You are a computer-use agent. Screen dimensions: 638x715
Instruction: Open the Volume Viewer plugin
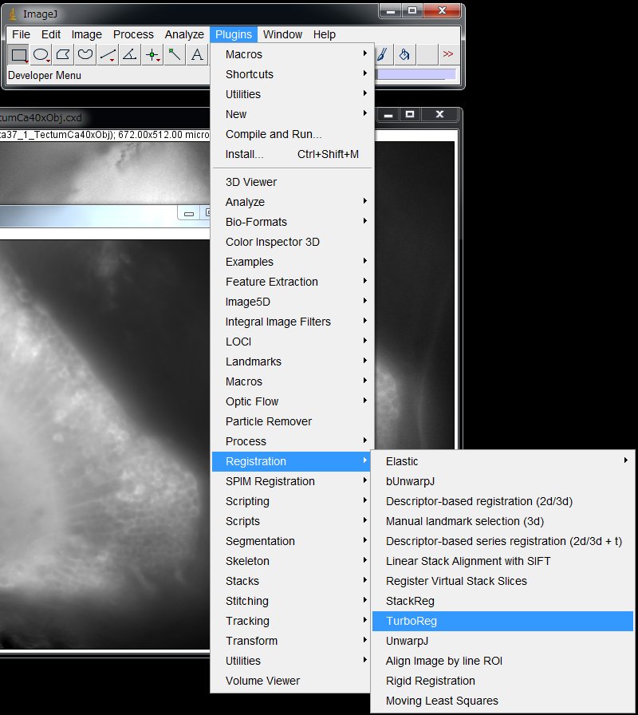[292, 681]
